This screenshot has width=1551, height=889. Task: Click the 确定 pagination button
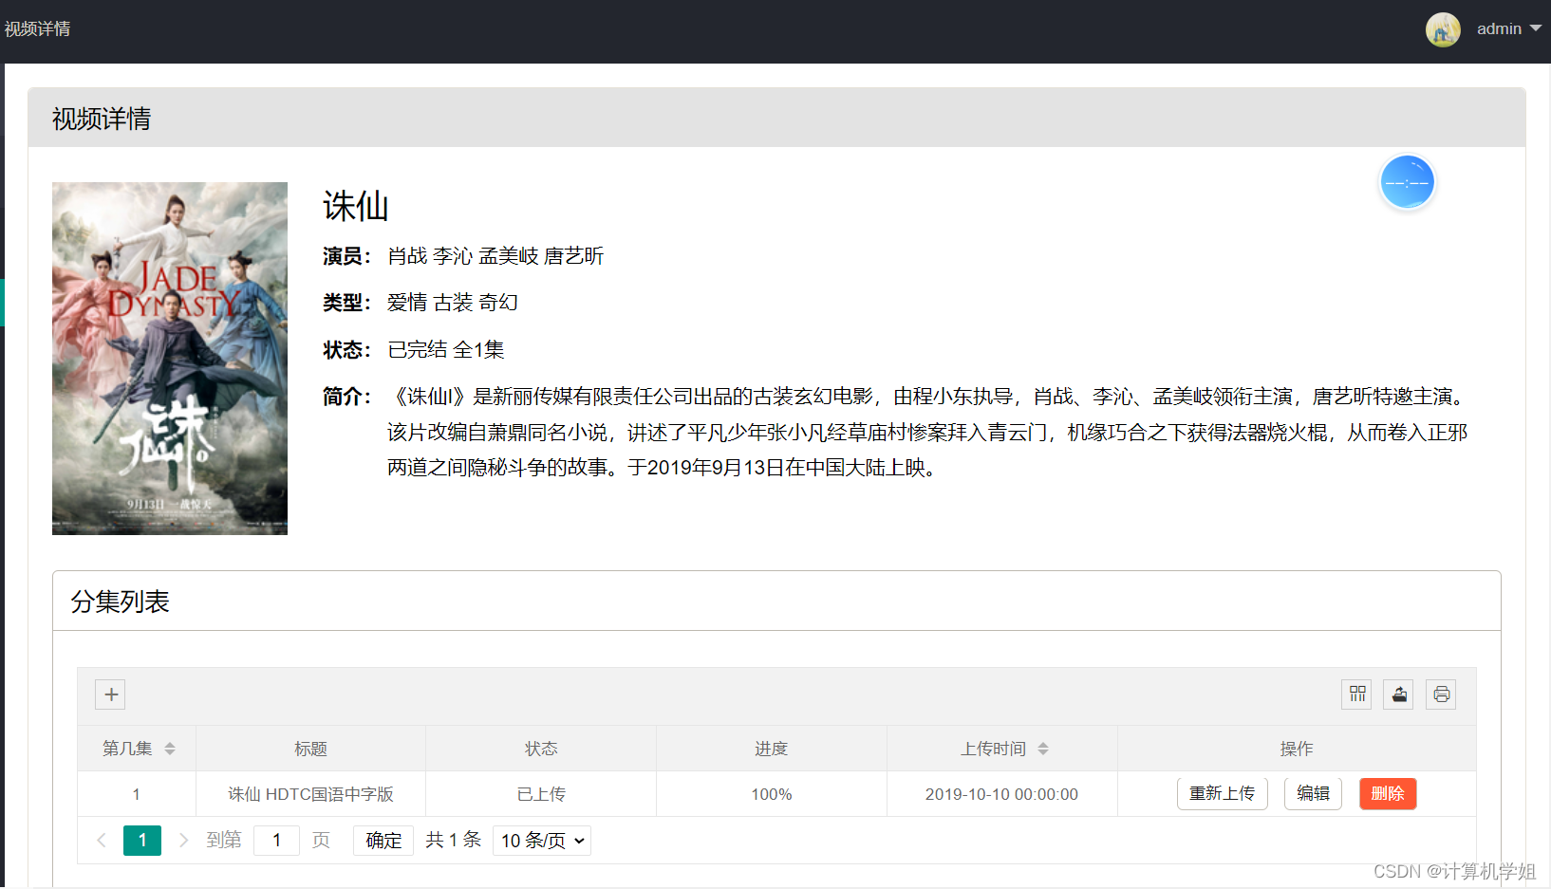click(x=383, y=841)
